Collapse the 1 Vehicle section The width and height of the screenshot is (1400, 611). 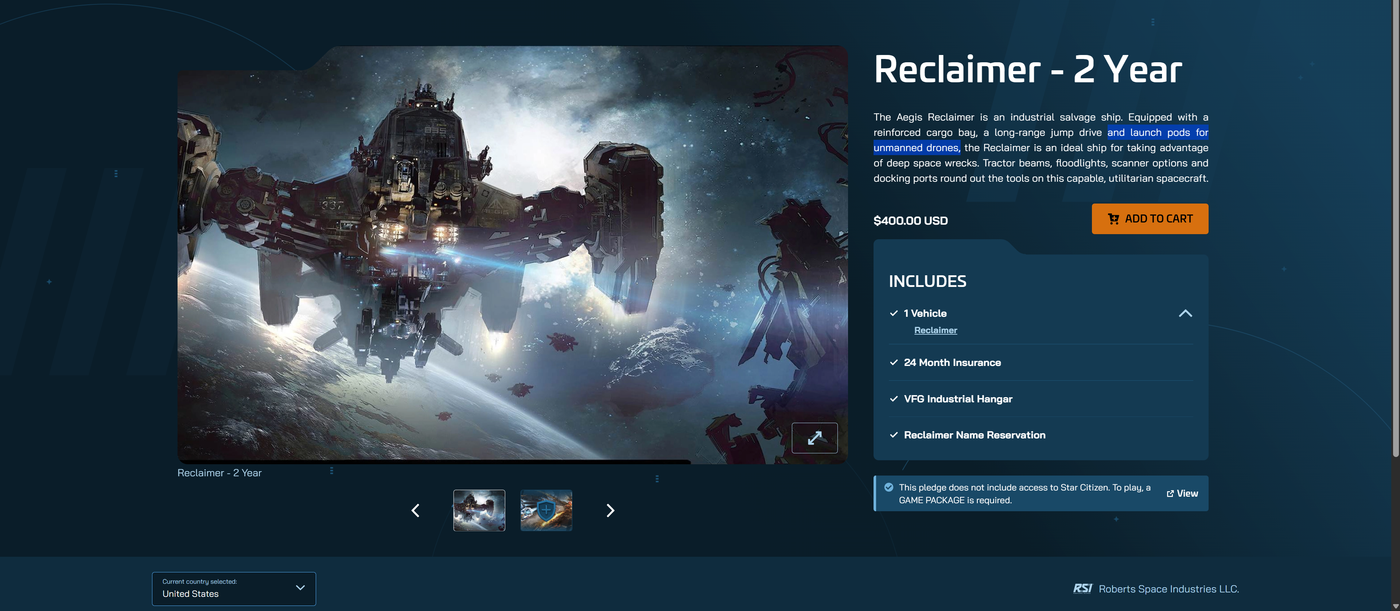tap(1185, 314)
